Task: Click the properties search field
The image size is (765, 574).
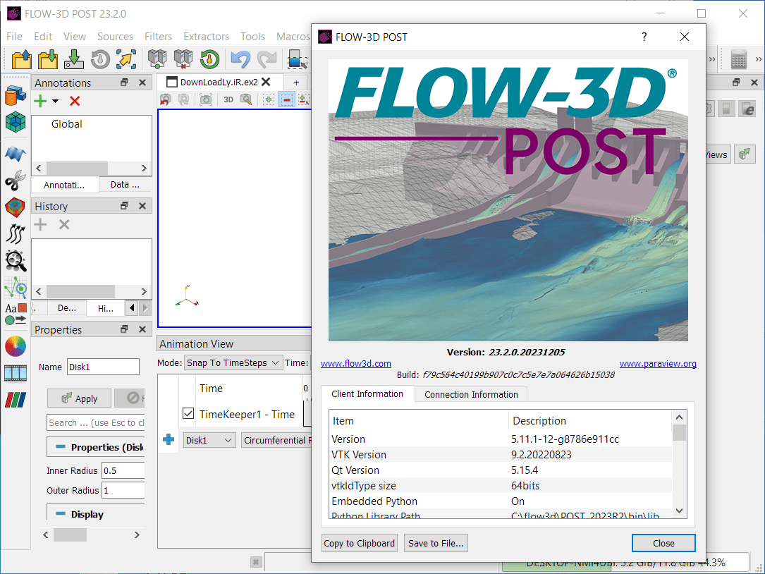Action: point(96,422)
